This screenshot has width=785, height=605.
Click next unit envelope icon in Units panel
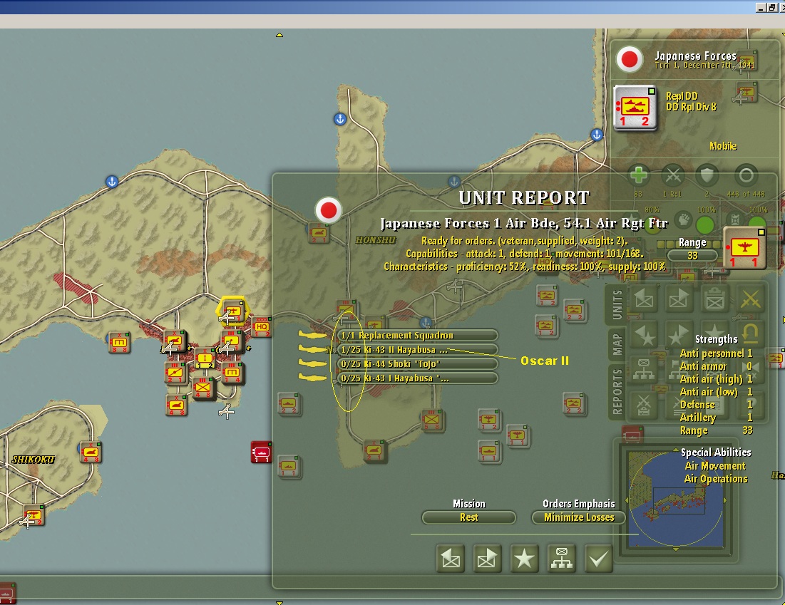[x=679, y=299]
